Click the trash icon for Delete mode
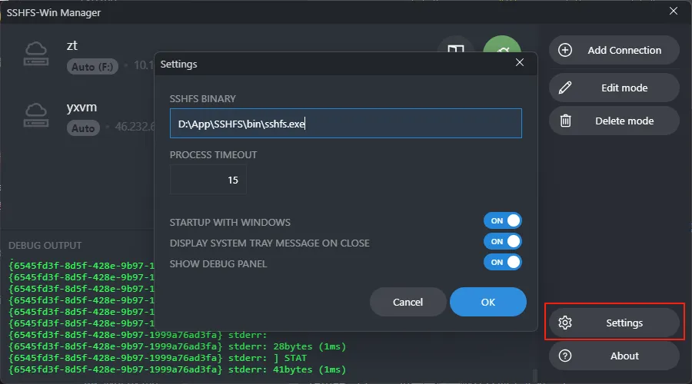This screenshot has height=384, width=692. tap(565, 121)
